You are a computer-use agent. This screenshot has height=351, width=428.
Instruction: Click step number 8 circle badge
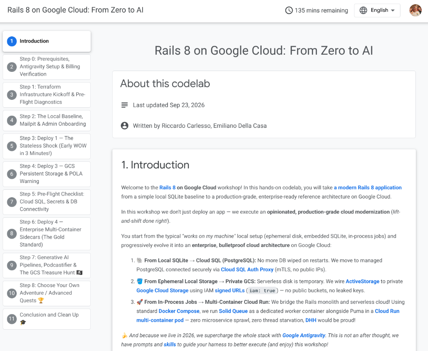click(12, 233)
